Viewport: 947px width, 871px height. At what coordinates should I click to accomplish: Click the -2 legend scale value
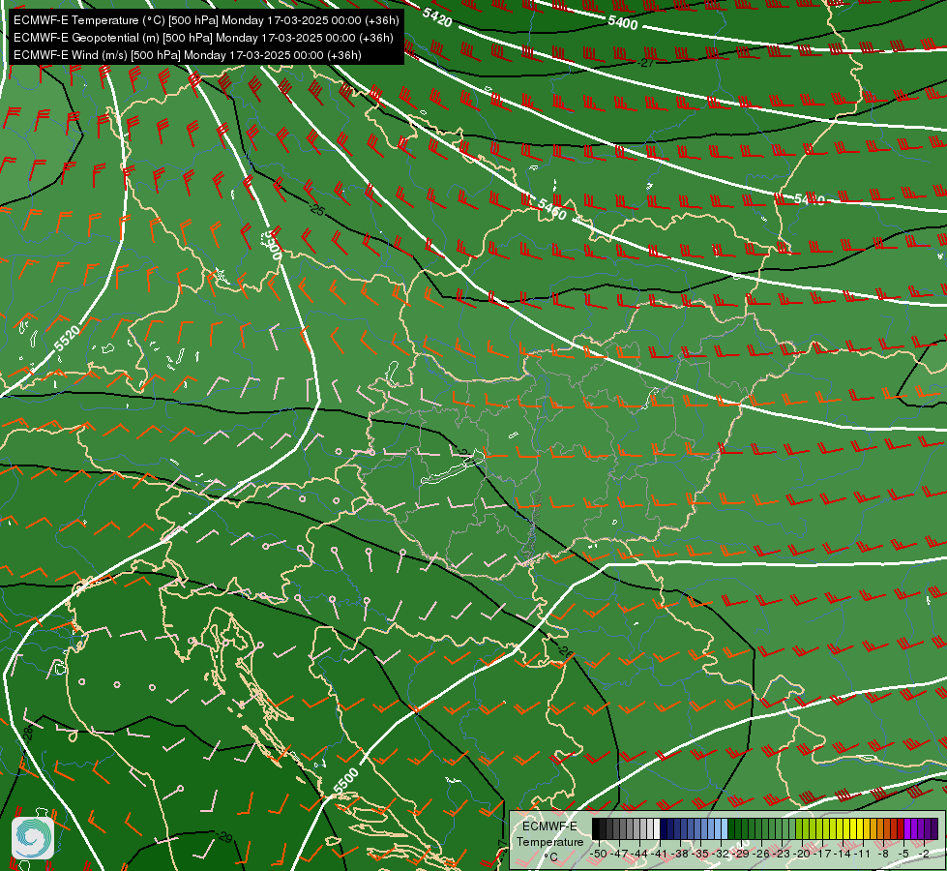point(924,854)
